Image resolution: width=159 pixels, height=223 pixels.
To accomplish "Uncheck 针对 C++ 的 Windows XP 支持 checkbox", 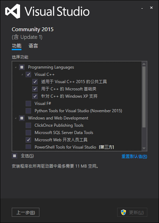I will [x=35, y=96].
